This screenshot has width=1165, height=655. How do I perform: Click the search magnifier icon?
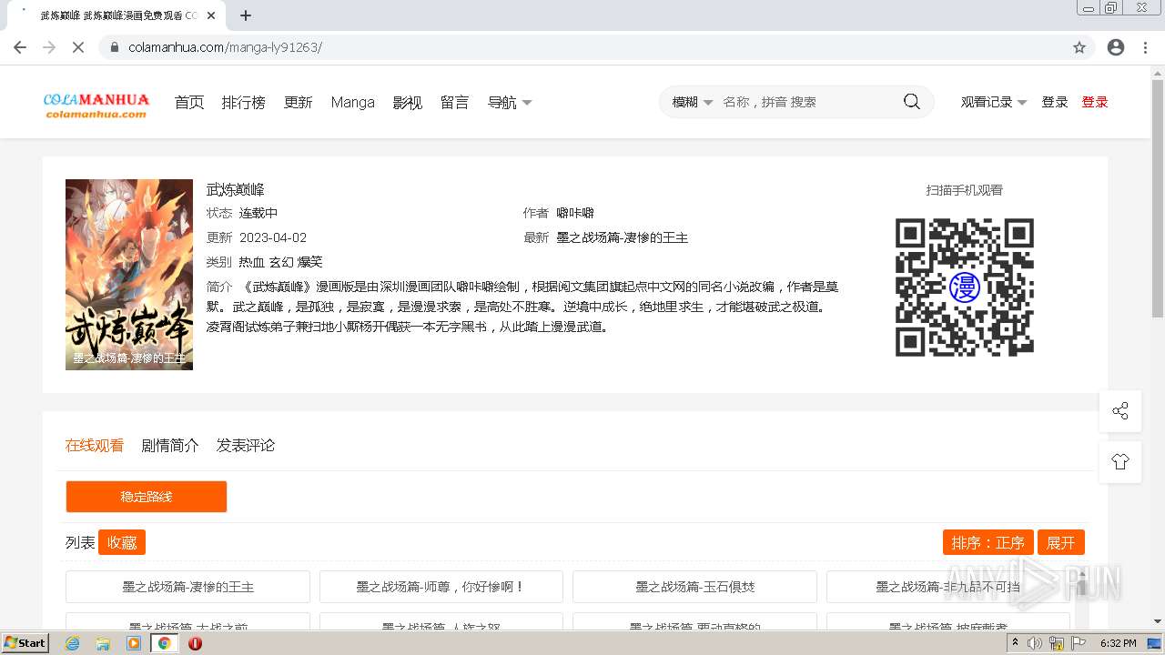[x=911, y=102]
